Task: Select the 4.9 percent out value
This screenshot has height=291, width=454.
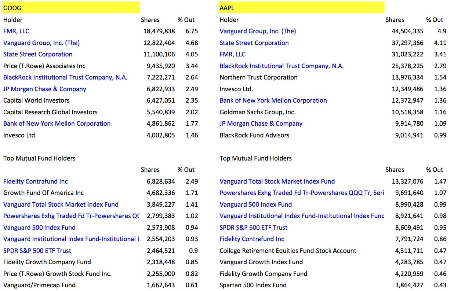Action: 442,31
